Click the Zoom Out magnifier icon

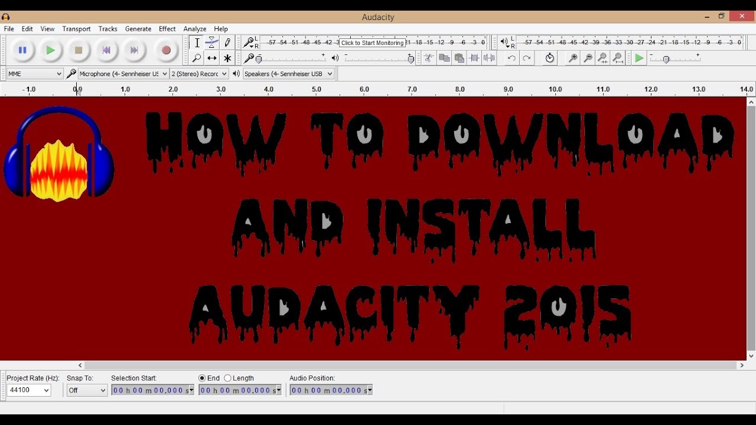588,58
